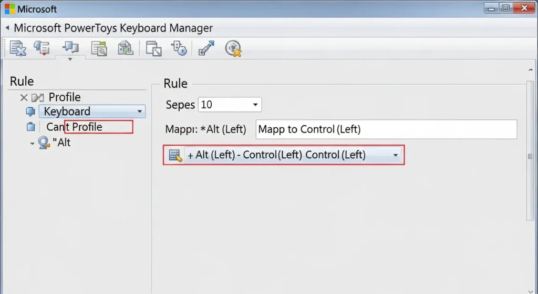Click the grid pencil icon beside the mapping combo

click(x=175, y=156)
